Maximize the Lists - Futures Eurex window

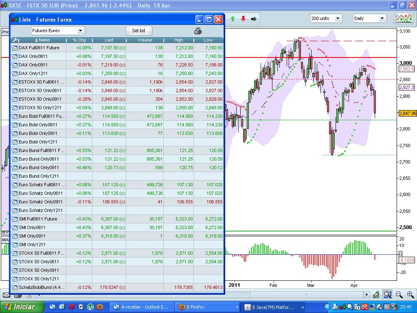pyautogui.click(x=209, y=20)
